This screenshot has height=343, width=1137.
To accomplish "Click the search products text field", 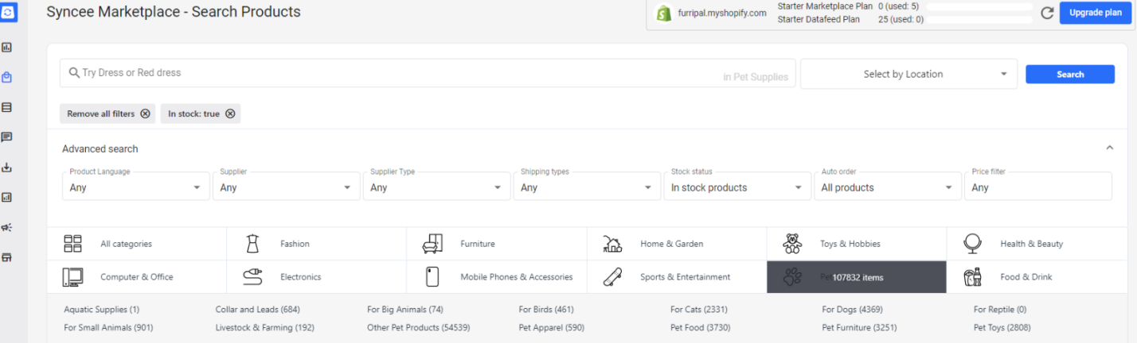I will coord(428,73).
